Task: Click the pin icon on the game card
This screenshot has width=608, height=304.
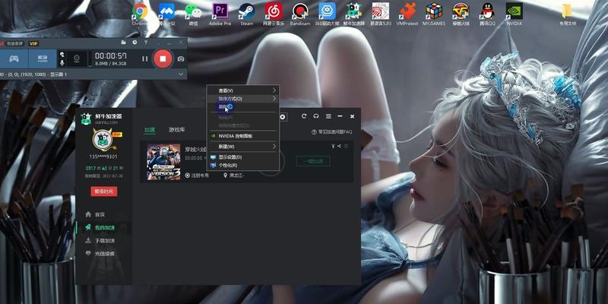Action: [333, 146]
